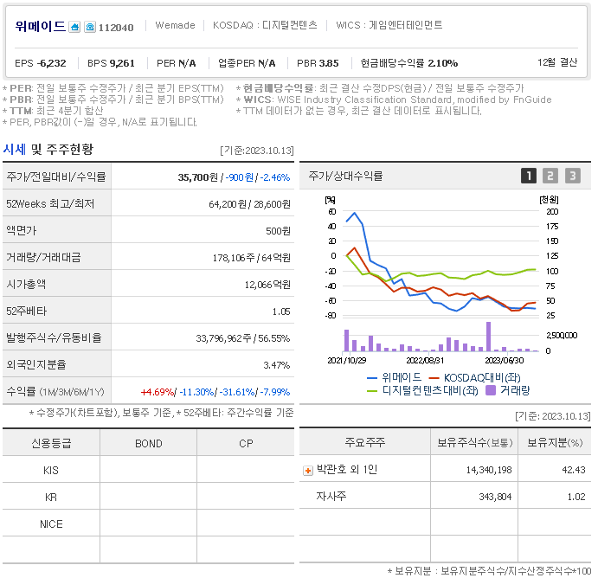Click the 거래량 purple legend square
Image resolution: width=598 pixels, height=578 pixels.
coord(491,390)
